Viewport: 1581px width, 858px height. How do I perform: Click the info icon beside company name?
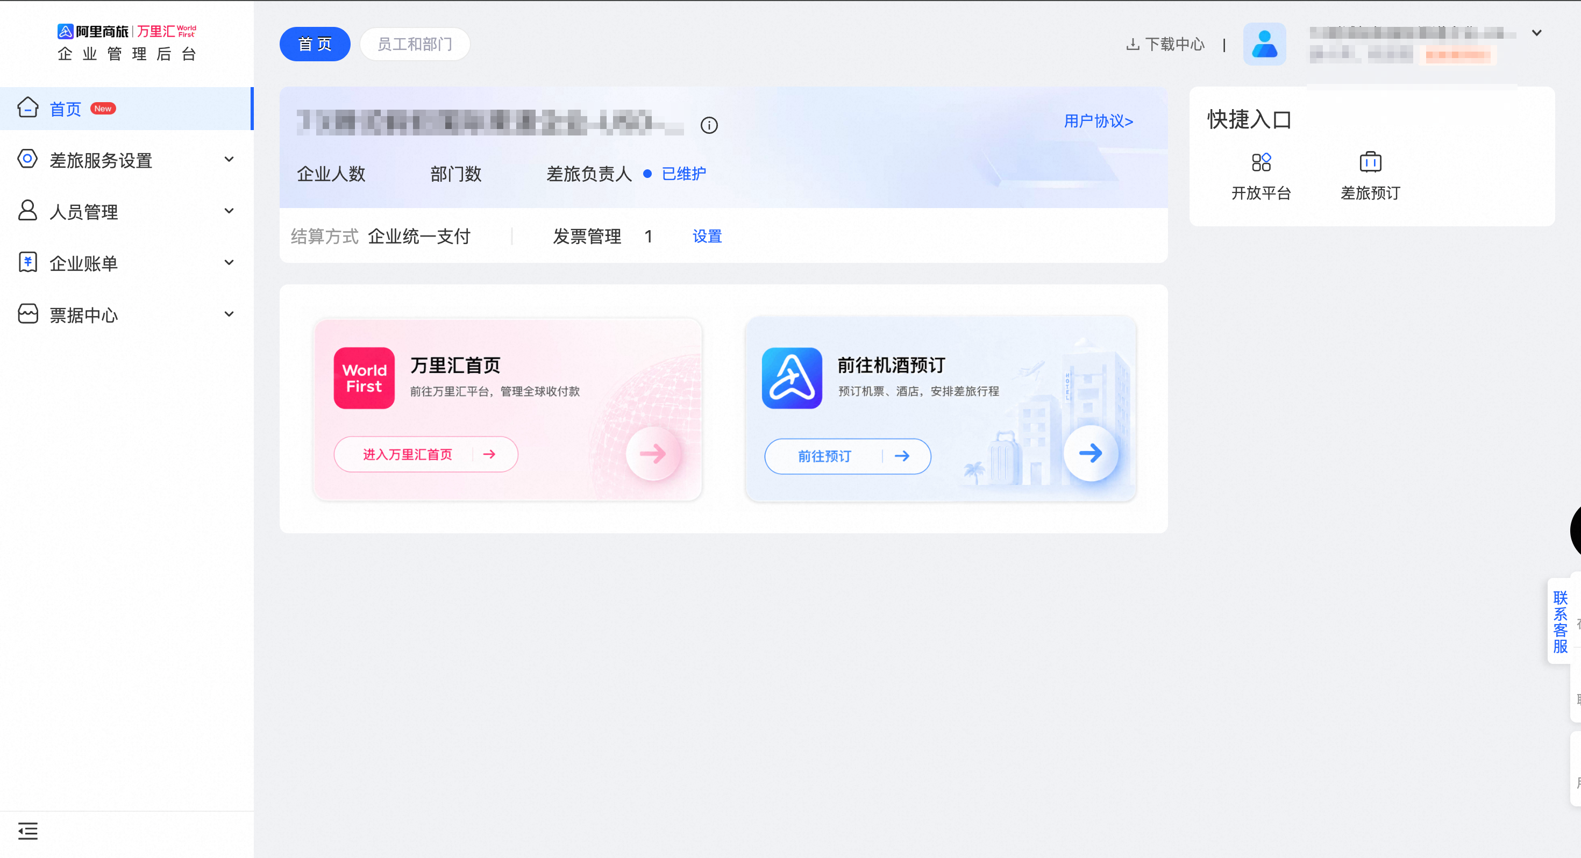click(x=709, y=125)
